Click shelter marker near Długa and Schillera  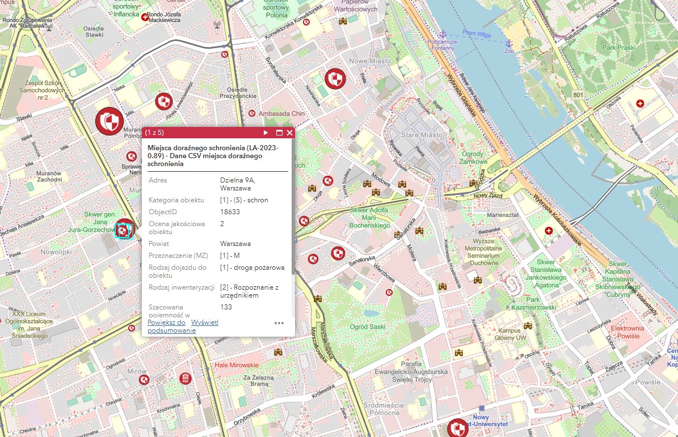(x=328, y=180)
